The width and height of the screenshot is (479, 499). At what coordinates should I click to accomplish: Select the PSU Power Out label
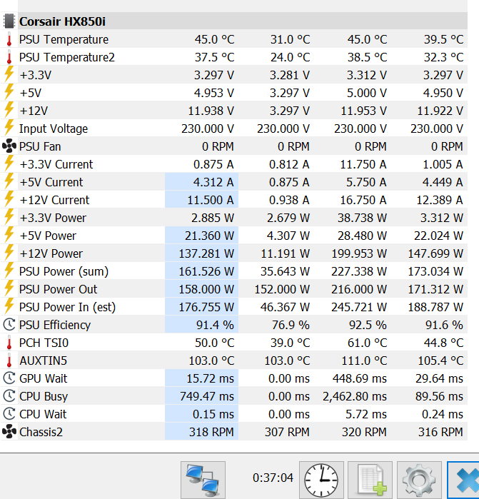pyautogui.click(x=59, y=289)
